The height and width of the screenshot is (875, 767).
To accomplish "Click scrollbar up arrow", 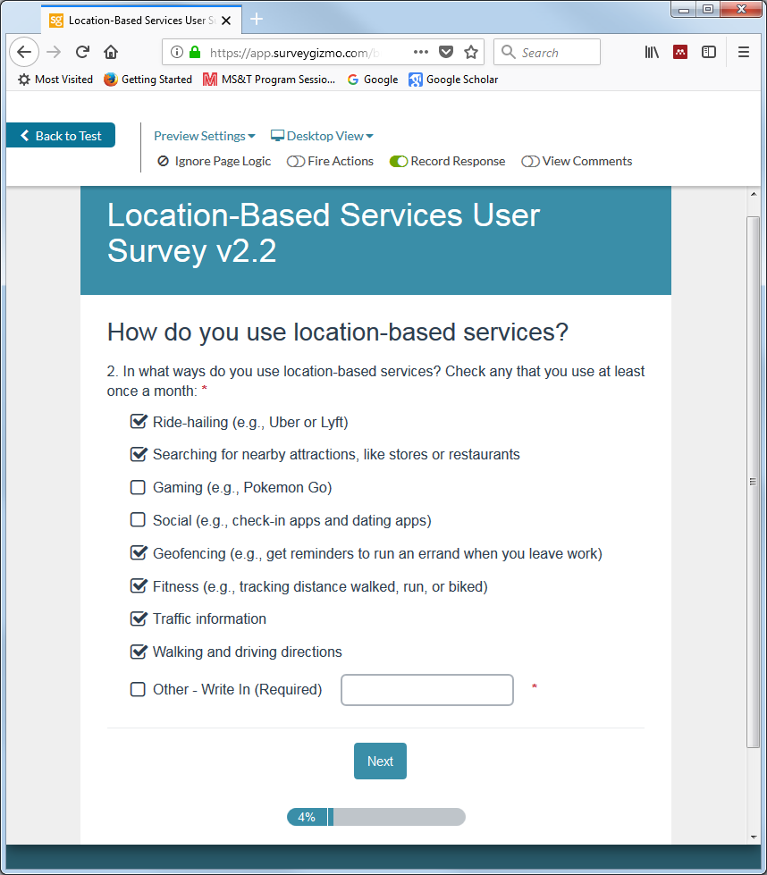I will point(753,194).
